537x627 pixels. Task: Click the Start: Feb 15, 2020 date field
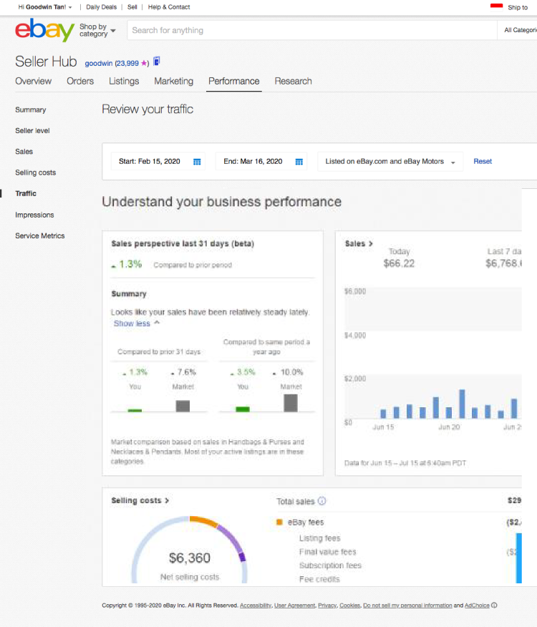[x=158, y=162]
